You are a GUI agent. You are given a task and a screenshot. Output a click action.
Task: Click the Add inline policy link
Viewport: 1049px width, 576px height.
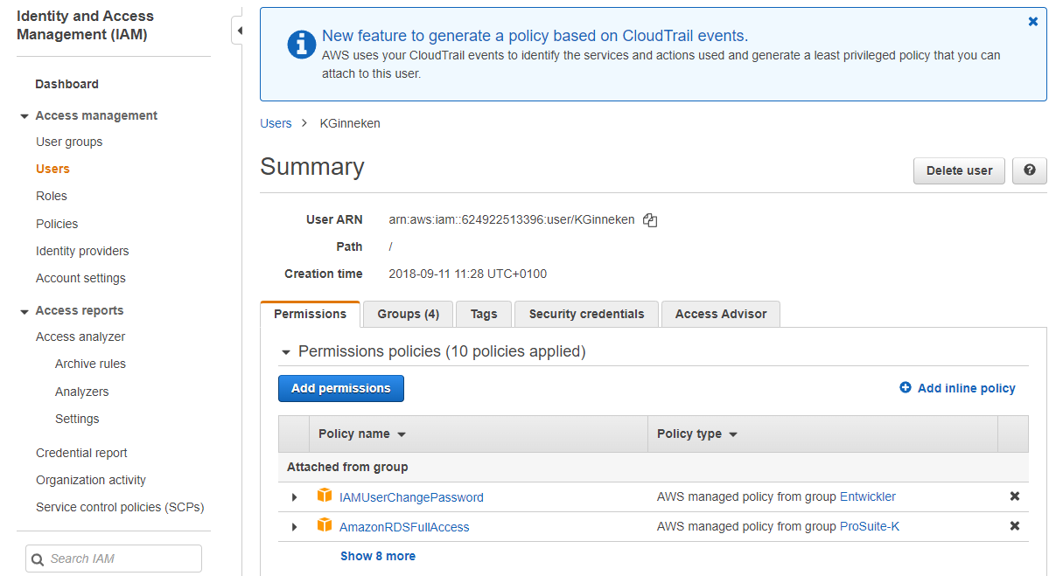point(957,388)
